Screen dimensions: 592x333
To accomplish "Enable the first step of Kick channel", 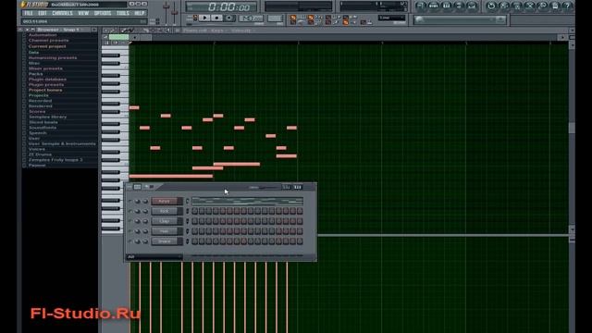I will click(195, 212).
